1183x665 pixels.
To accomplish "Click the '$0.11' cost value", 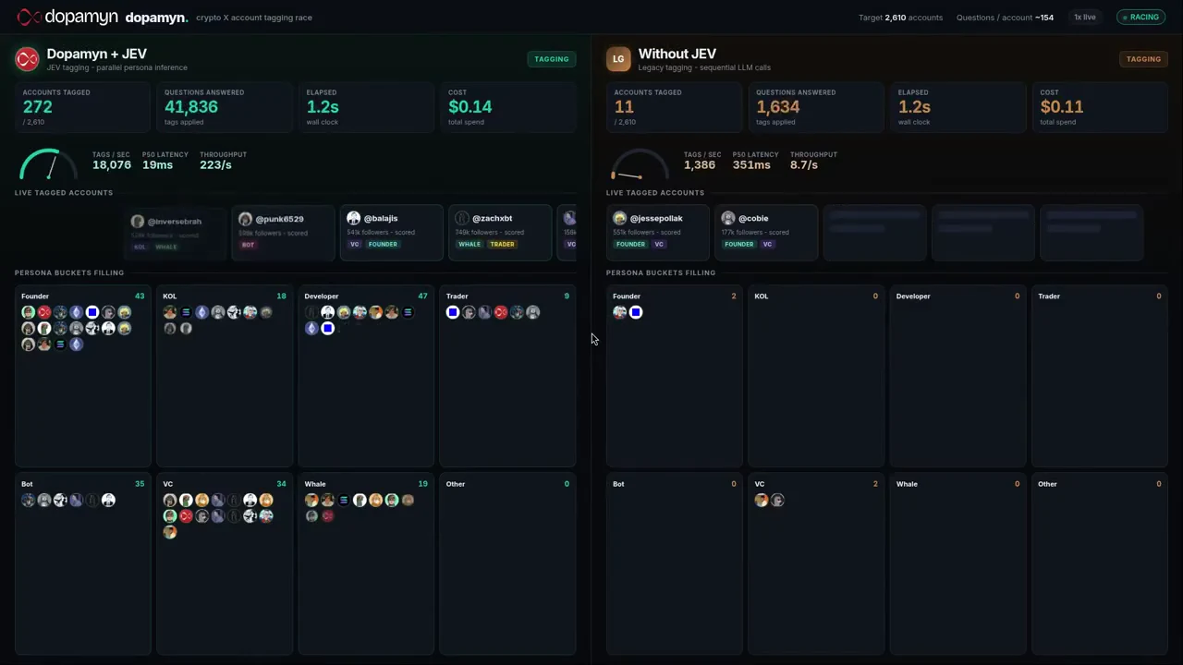I will [x=1062, y=107].
